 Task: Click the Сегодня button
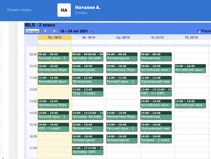pyautogui.click(x=32, y=31)
